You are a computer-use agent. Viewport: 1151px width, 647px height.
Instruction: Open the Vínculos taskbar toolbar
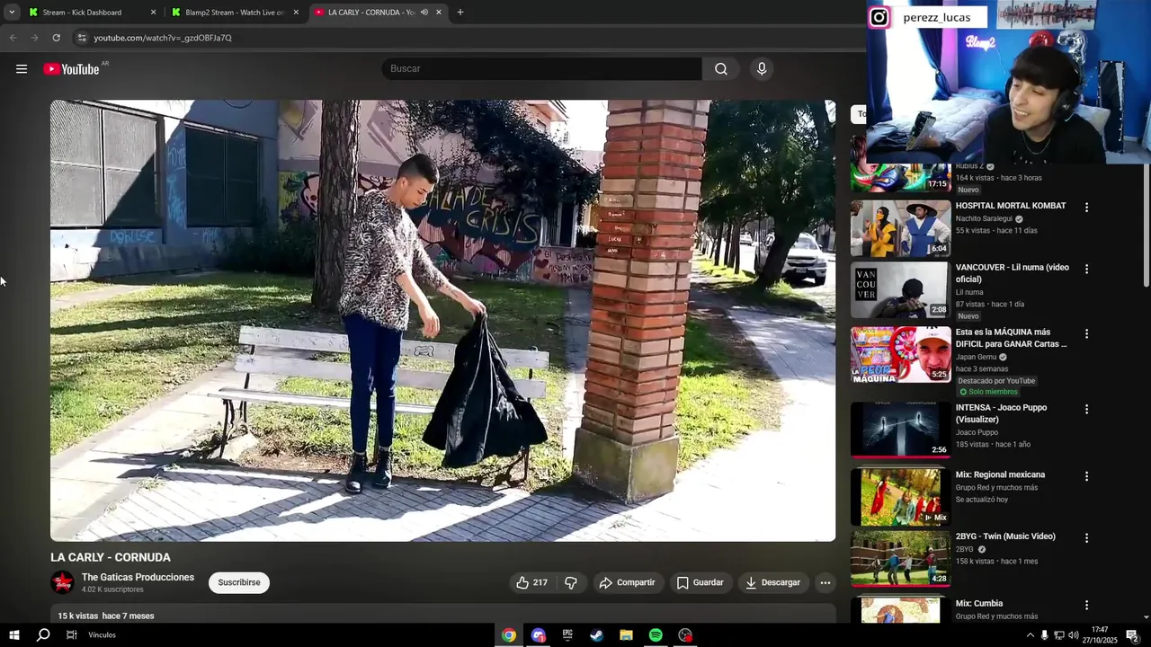point(102,635)
